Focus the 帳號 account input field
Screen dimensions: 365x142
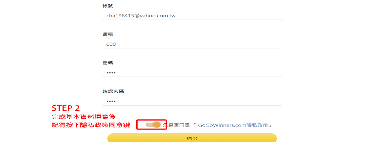(x=192, y=16)
